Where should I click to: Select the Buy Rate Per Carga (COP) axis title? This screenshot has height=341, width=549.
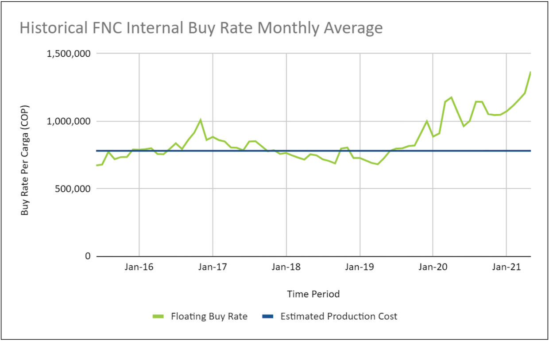pos(25,155)
